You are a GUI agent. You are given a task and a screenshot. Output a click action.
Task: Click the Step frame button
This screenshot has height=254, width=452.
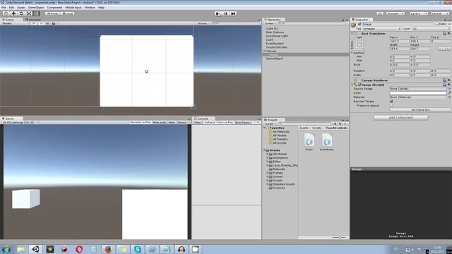click(233, 13)
